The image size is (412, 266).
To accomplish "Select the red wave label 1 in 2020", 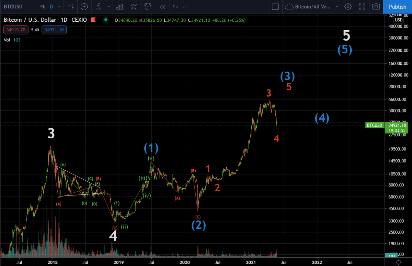I will point(208,168).
